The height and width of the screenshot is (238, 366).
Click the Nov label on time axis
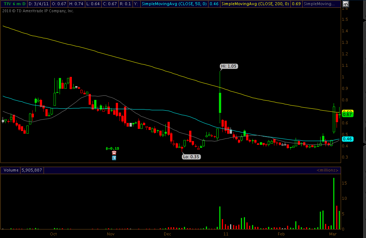111,234
